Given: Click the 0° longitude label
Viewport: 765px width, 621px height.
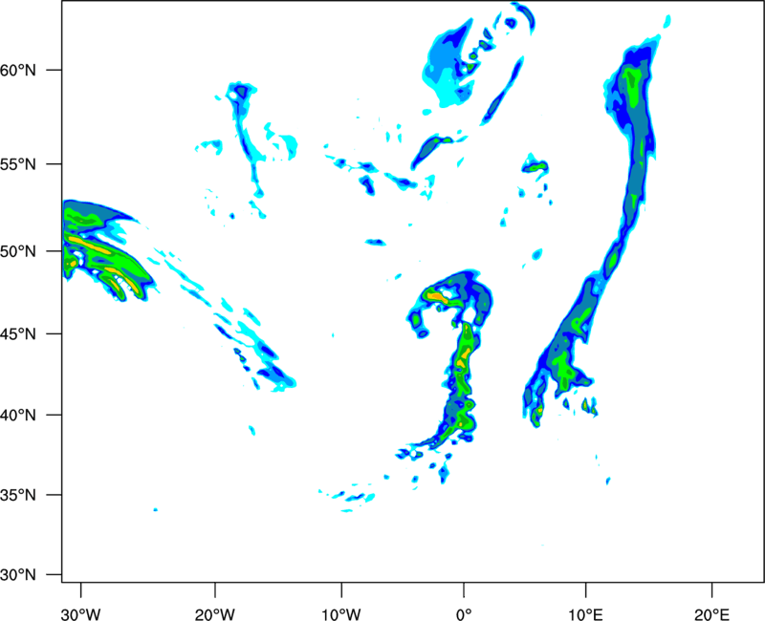Looking at the screenshot, I should coord(464,614).
